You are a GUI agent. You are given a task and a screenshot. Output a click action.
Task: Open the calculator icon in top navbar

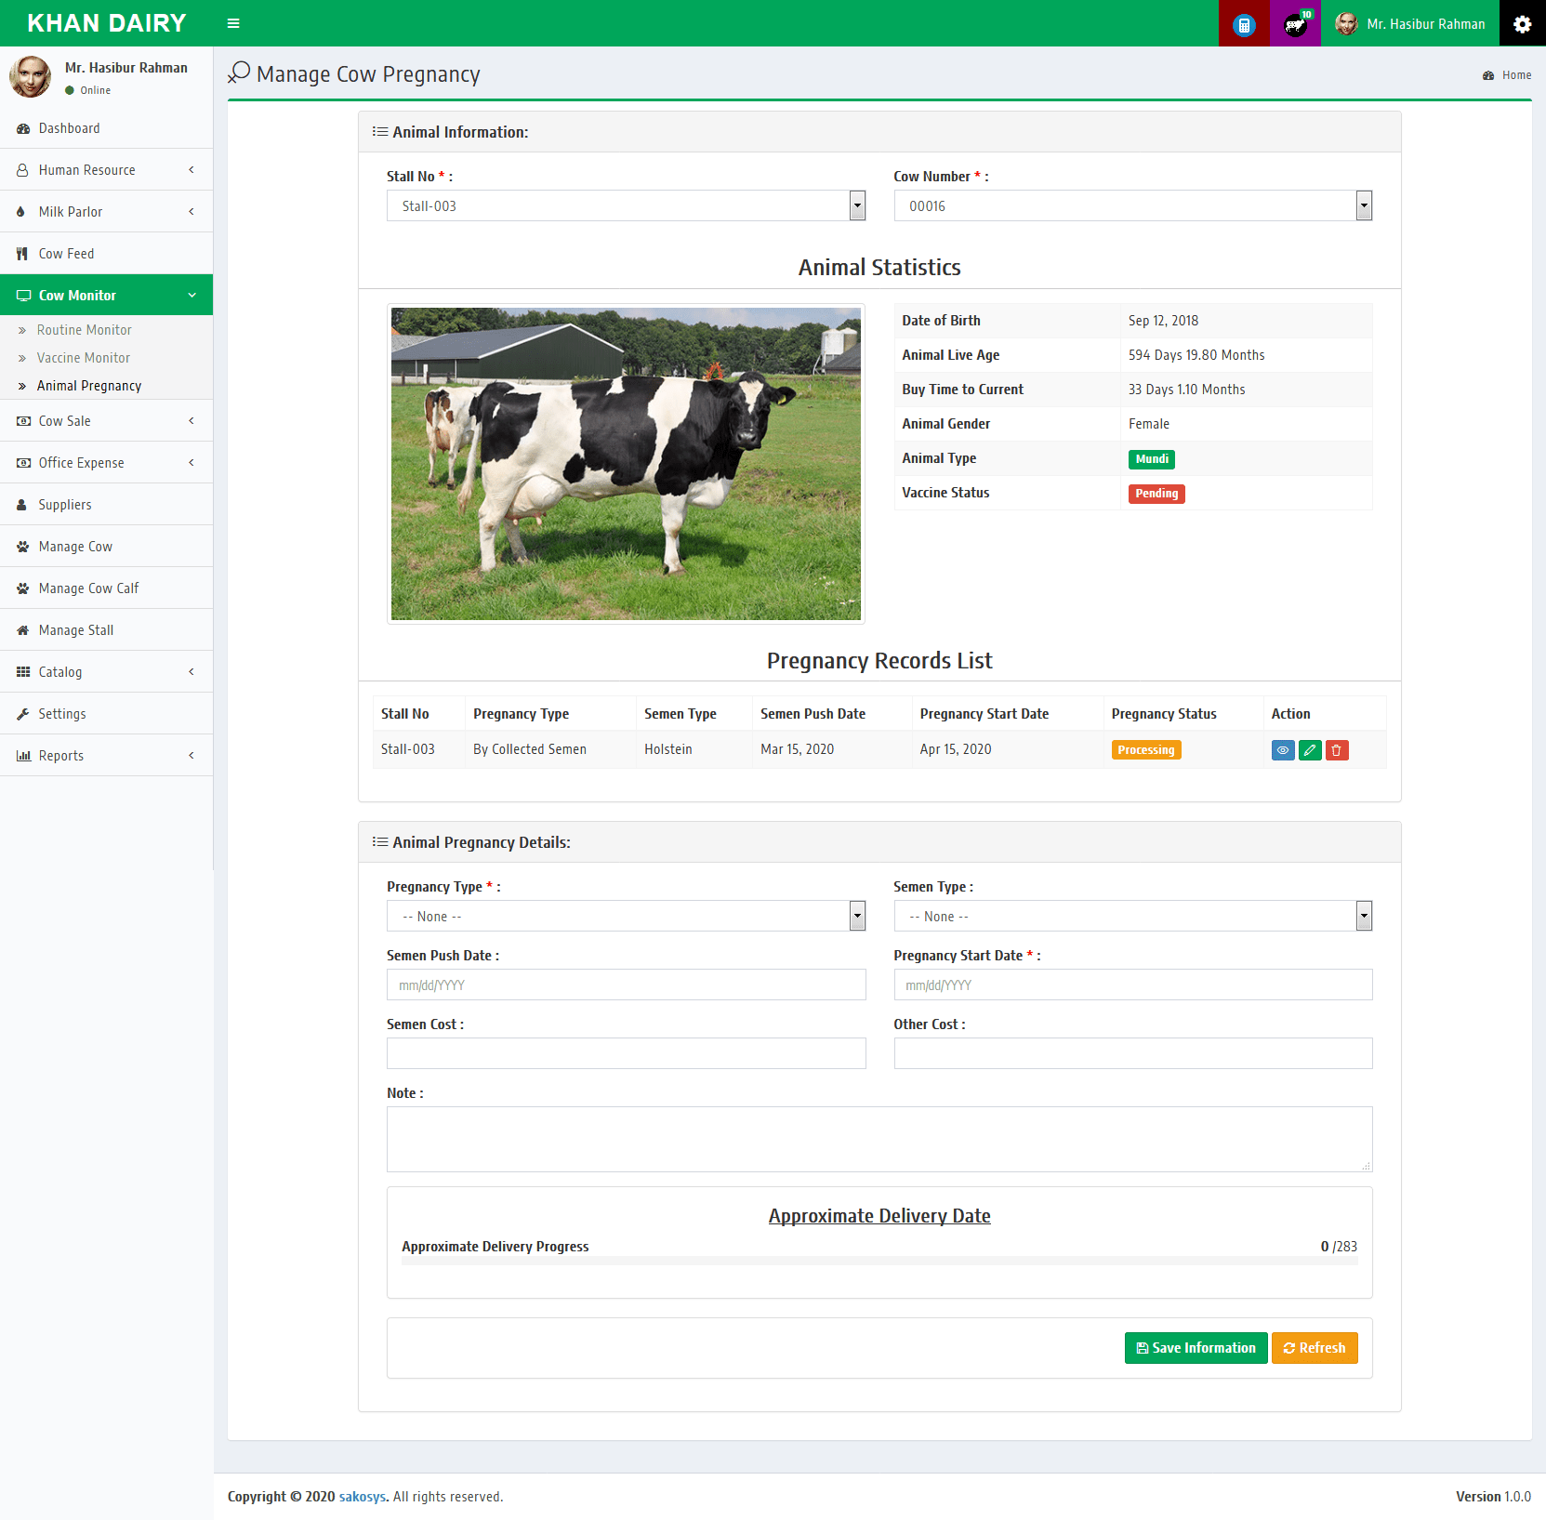pyautogui.click(x=1243, y=23)
